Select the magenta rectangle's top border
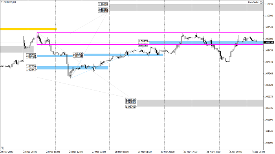 (150, 33)
